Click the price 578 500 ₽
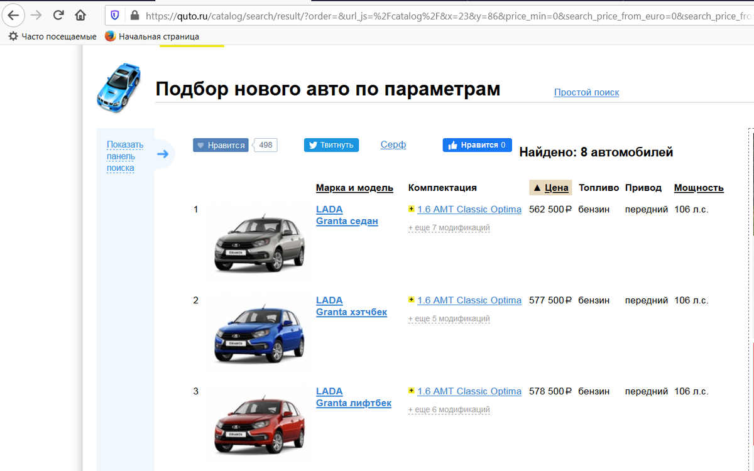This screenshot has width=754, height=471. pyautogui.click(x=550, y=392)
